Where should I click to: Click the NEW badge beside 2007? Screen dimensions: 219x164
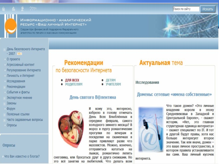19,54
